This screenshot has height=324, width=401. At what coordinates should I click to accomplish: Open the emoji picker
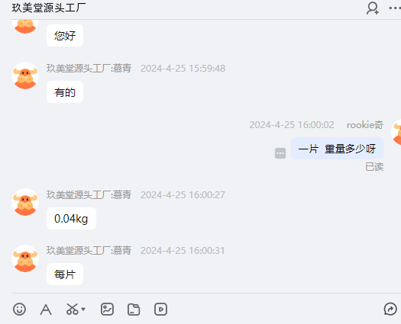[19, 310]
